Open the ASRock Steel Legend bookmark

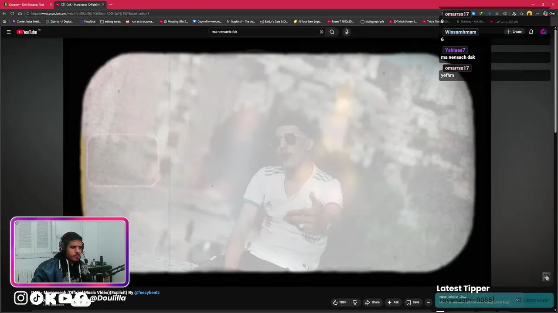click(x=308, y=21)
